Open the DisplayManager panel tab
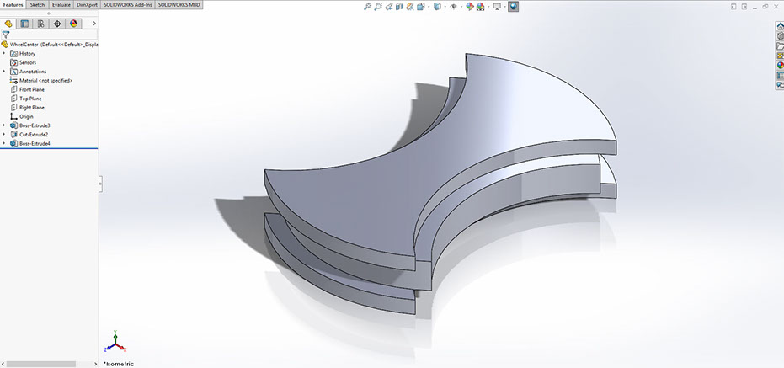The width and height of the screenshot is (784, 368). pyautogui.click(x=73, y=24)
